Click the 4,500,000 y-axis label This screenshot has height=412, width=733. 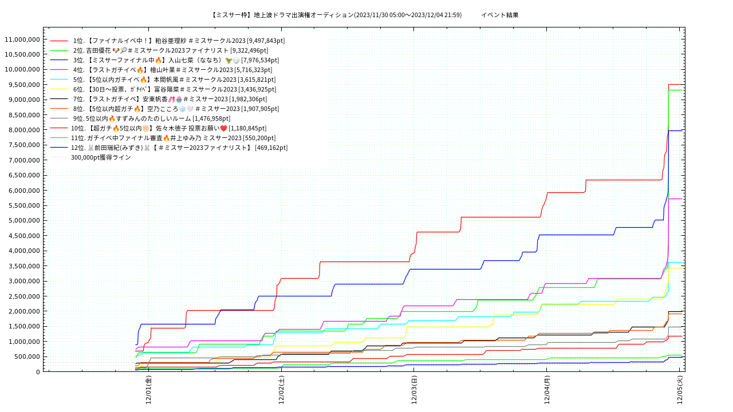(23, 236)
